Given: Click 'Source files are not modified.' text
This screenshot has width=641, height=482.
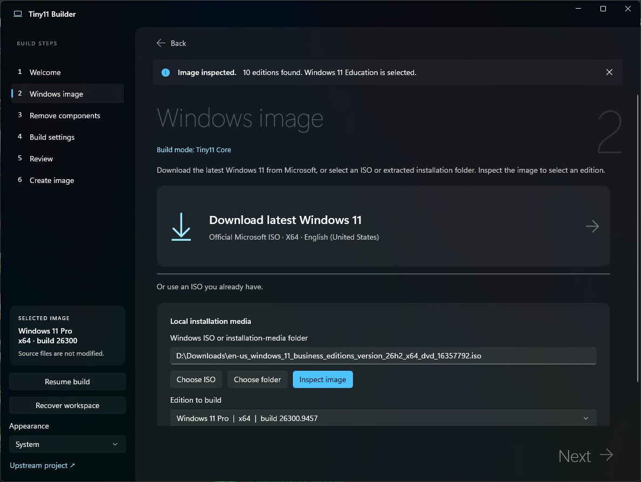Looking at the screenshot, I should click(61, 354).
